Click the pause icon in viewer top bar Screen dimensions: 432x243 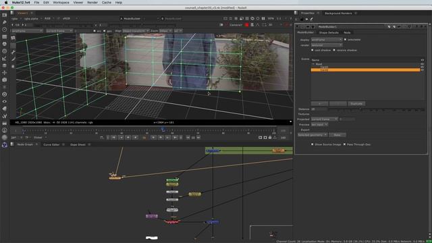pyautogui.click(x=263, y=18)
